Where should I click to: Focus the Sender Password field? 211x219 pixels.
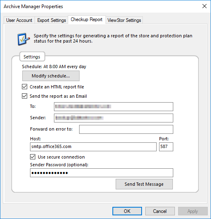[101, 173]
